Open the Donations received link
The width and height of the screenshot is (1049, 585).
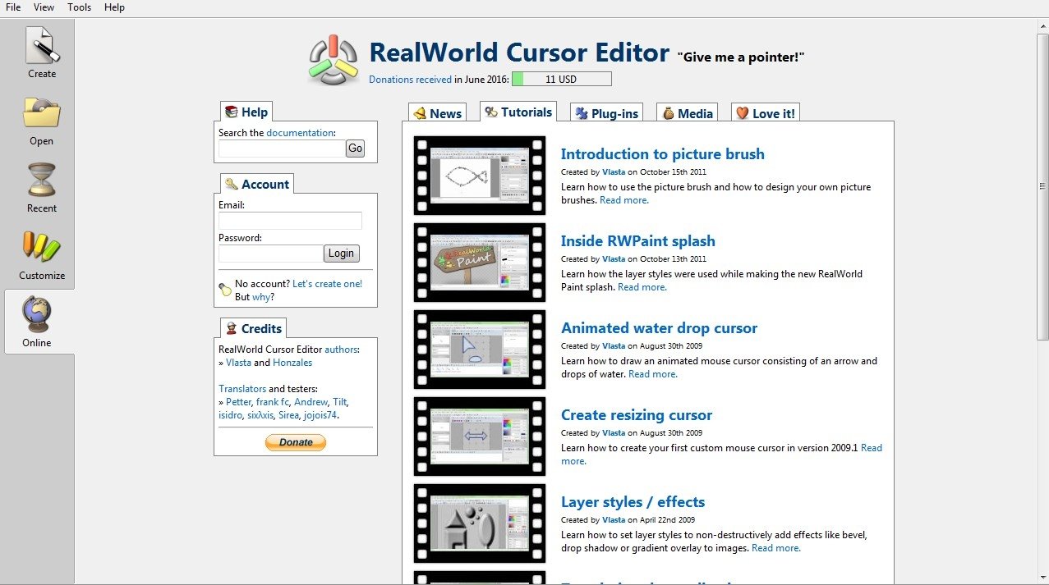(410, 80)
